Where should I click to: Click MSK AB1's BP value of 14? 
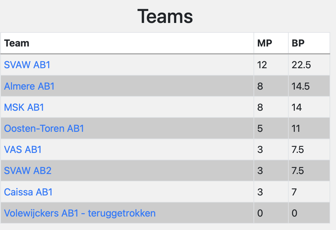point(297,107)
